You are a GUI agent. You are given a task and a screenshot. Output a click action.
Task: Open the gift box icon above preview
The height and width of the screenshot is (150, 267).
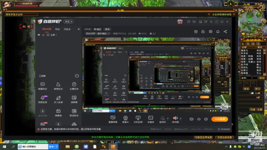pyautogui.click(x=196, y=32)
